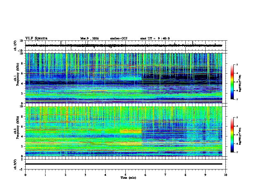The image size is (254, 196).
Task: Select the date text "Mar.9 , 2026"
Action: coord(89,38)
